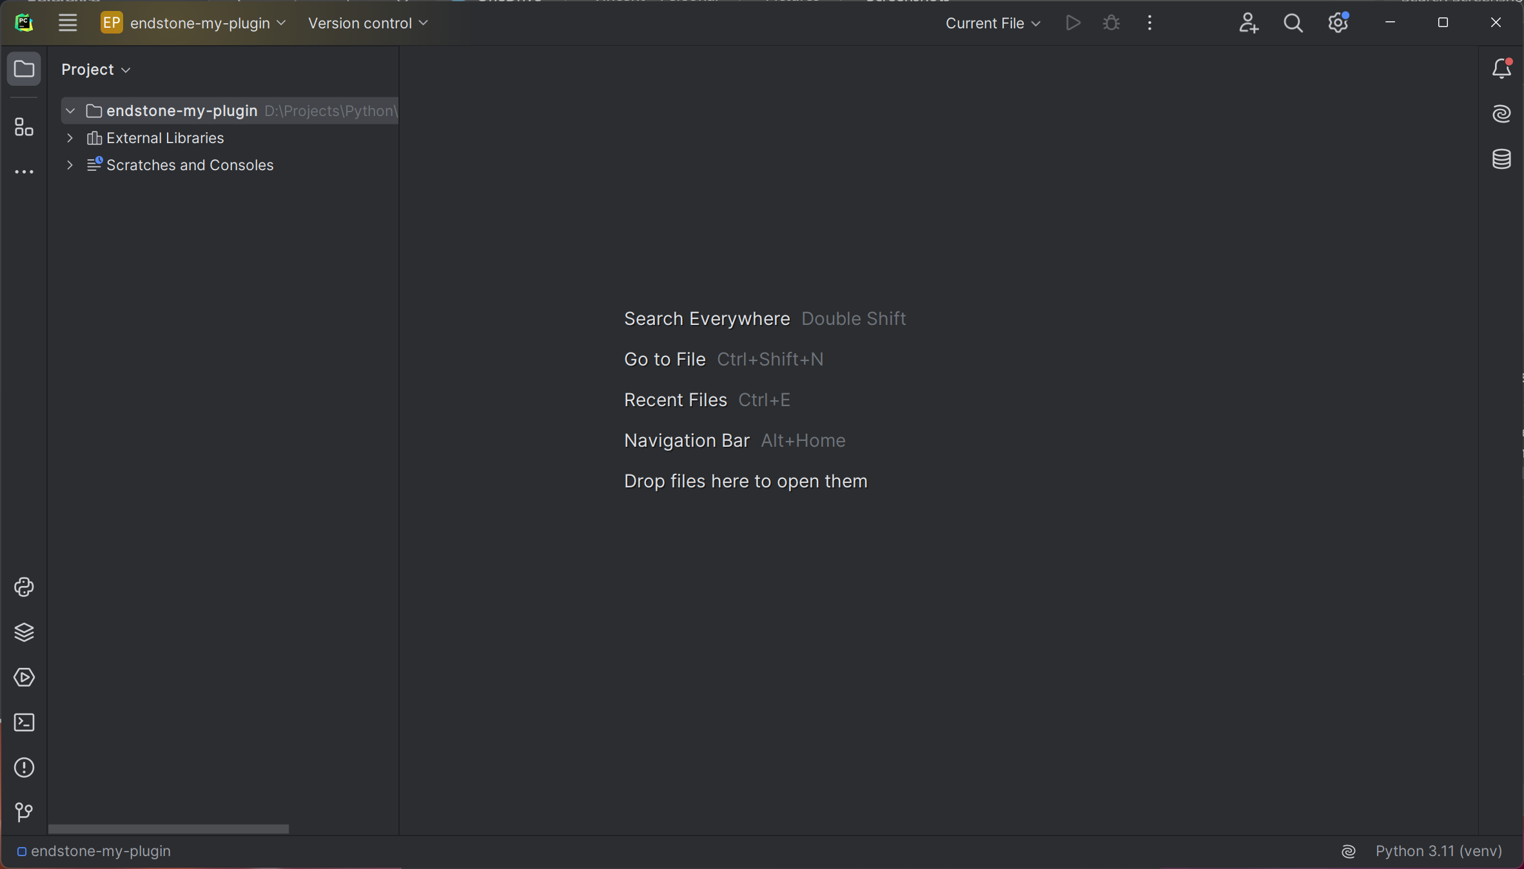The height and width of the screenshot is (869, 1524).
Task: Open the Services tool window
Action: tap(23, 678)
